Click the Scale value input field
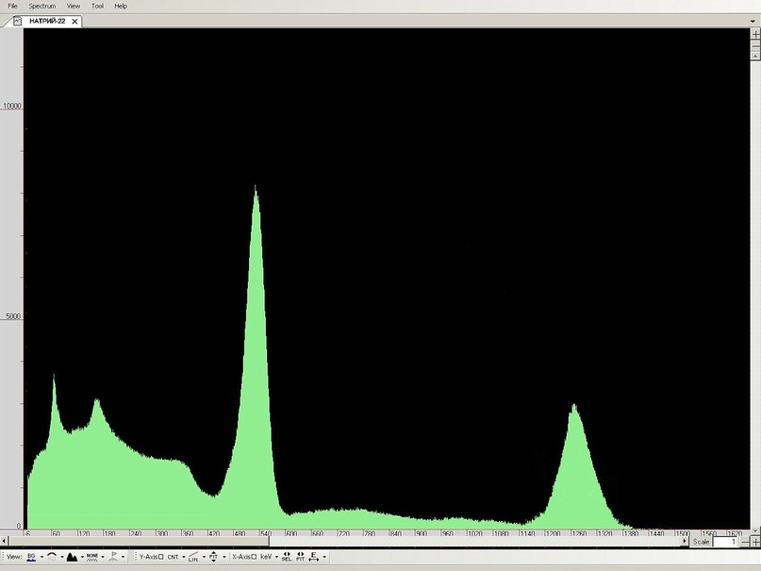 tap(724, 542)
